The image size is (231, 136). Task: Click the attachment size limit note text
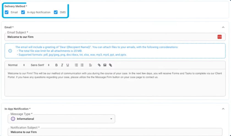50,51
